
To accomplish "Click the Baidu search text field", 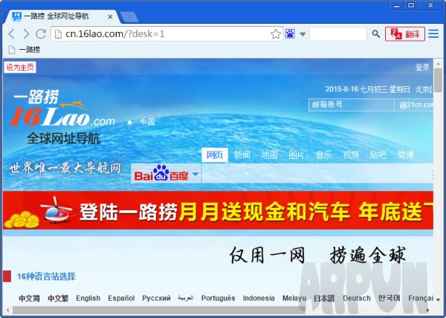I will coord(317,173).
